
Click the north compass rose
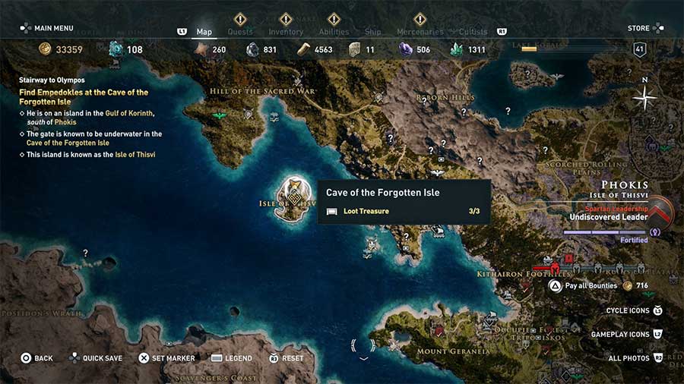tap(645, 96)
